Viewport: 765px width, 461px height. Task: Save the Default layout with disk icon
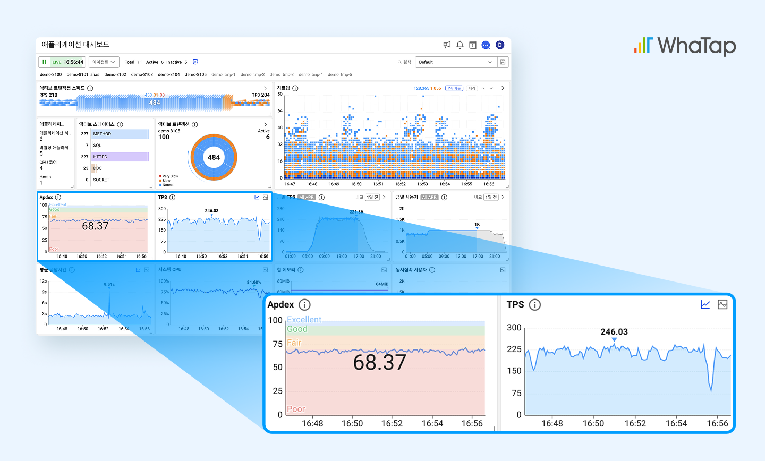click(503, 62)
